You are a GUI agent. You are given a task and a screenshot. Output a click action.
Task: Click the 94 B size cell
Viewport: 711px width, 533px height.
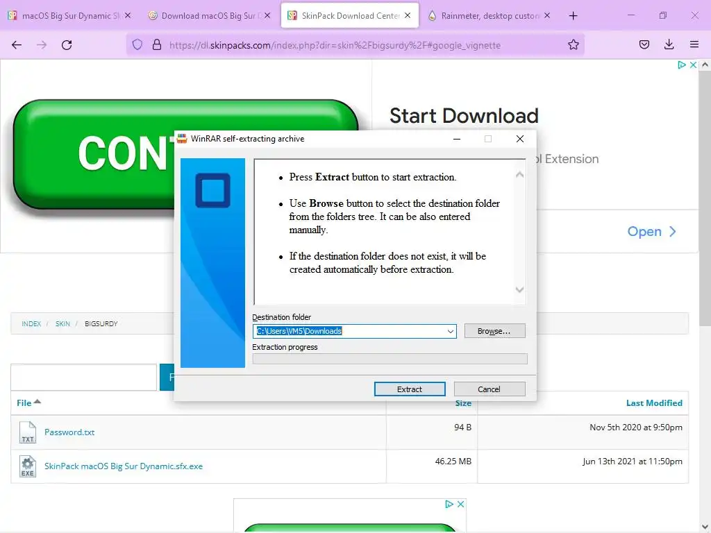(462, 428)
